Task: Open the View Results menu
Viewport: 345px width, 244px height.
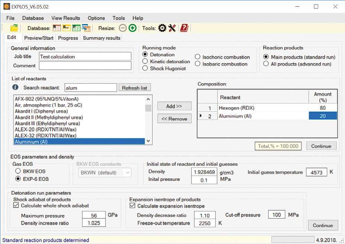Action: coord(65,18)
